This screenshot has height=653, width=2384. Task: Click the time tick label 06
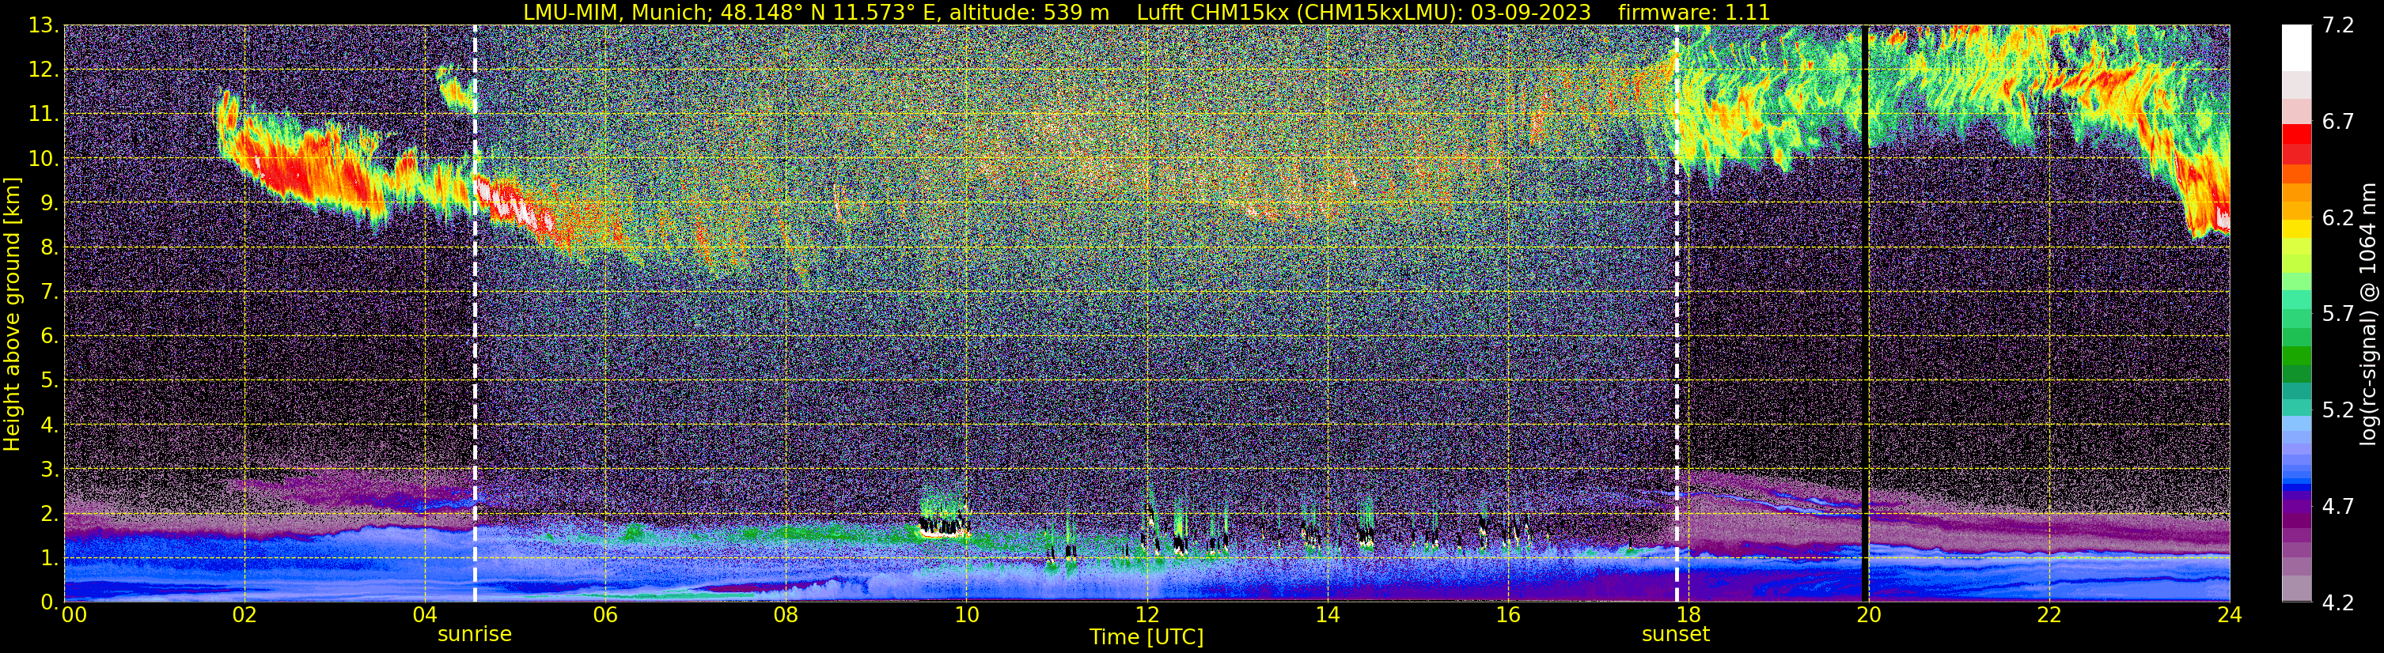coord(605,616)
